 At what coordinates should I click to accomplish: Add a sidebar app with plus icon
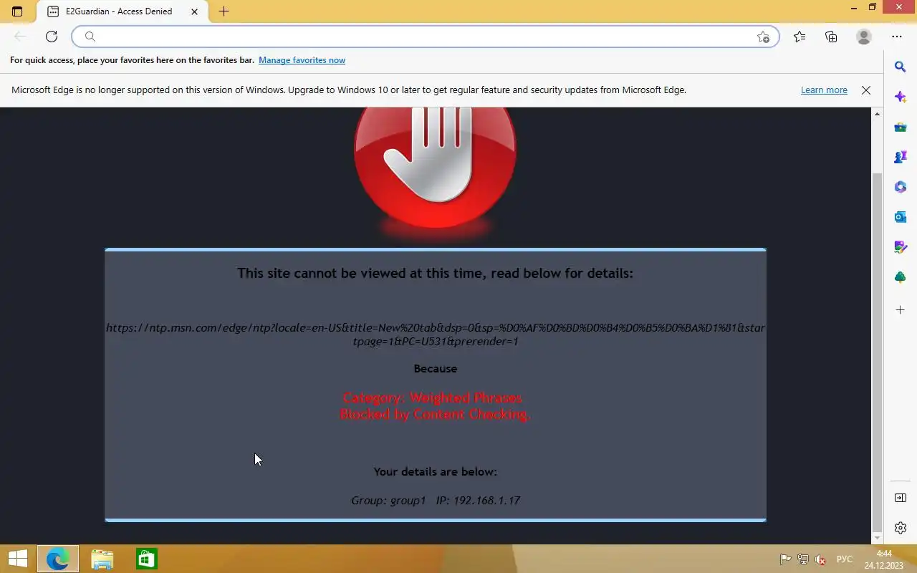[x=901, y=310]
